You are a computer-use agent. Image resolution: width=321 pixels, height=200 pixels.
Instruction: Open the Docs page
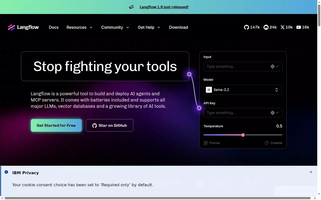click(54, 27)
